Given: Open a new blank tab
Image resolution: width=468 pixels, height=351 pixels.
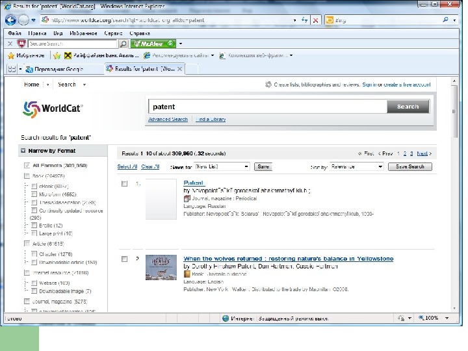Looking at the screenshot, I should click(x=192, y=69).
